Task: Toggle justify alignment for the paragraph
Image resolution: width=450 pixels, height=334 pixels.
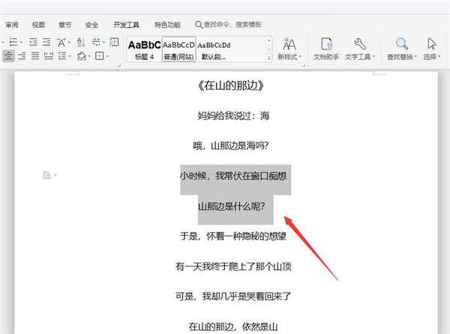Action: tap(35, 56)
